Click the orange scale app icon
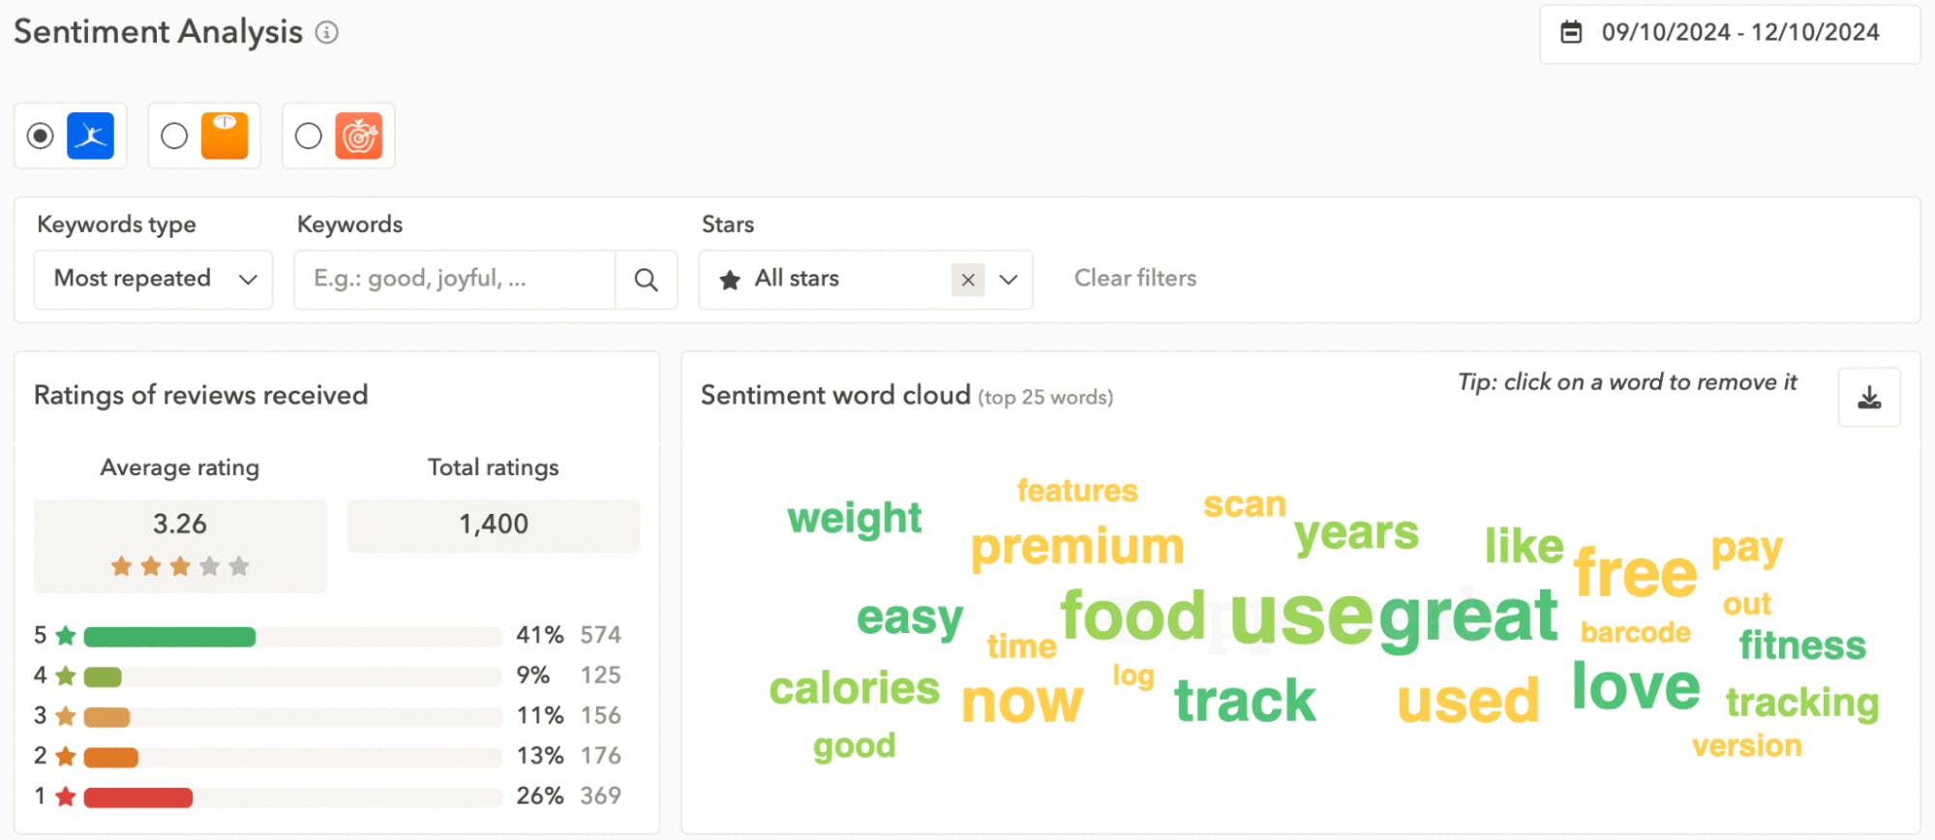The width and height of the screenshot is (1935, 840). tap(225, 135)
